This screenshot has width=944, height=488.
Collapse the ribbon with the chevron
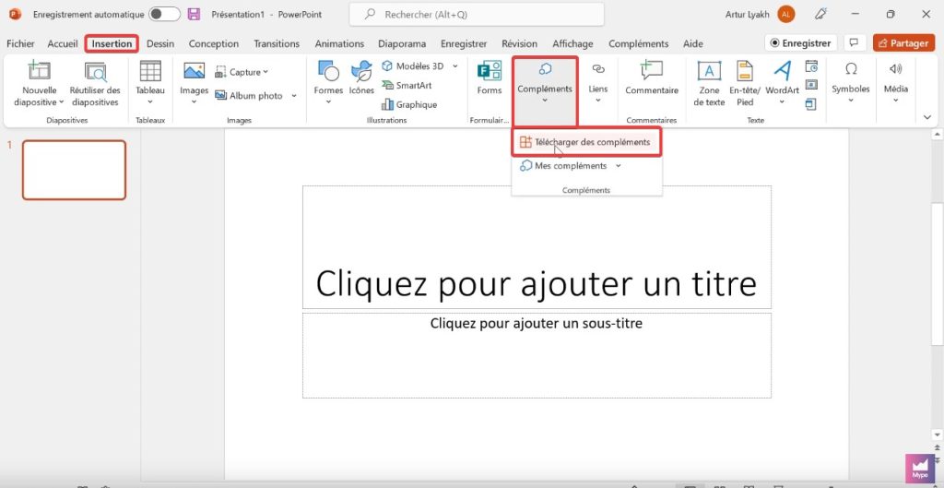point(927,117)
